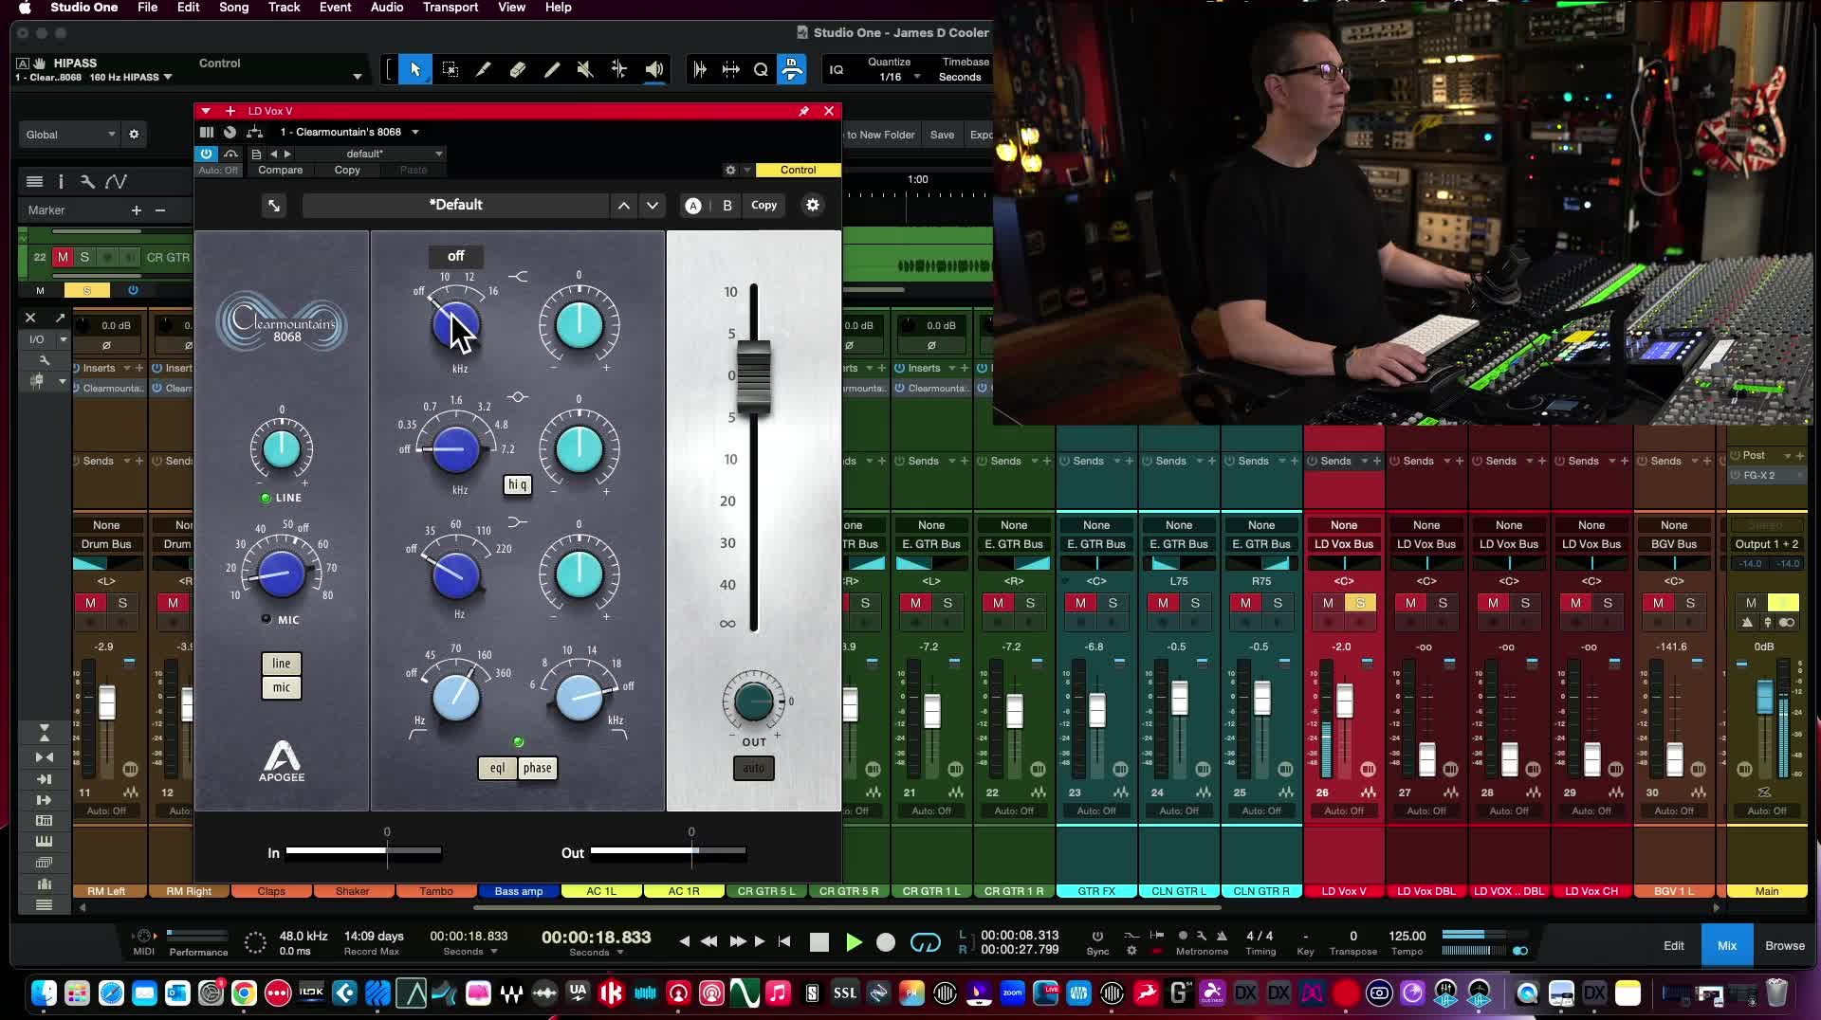Click the LD Vox V channel fader
Screen dimensions: 1821x1020
click(x=1345, y=701)
